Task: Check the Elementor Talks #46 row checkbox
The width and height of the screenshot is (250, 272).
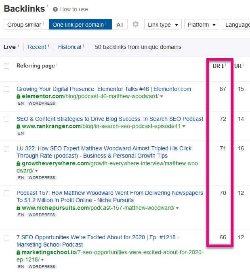Action: 6,89
